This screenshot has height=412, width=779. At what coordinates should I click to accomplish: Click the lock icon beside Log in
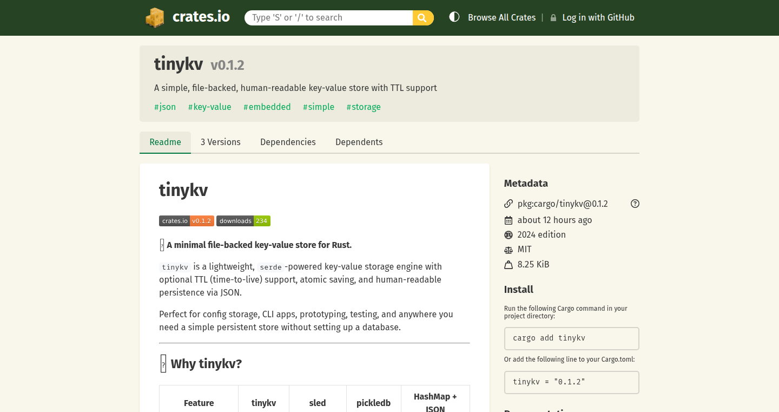click(553, 18)
